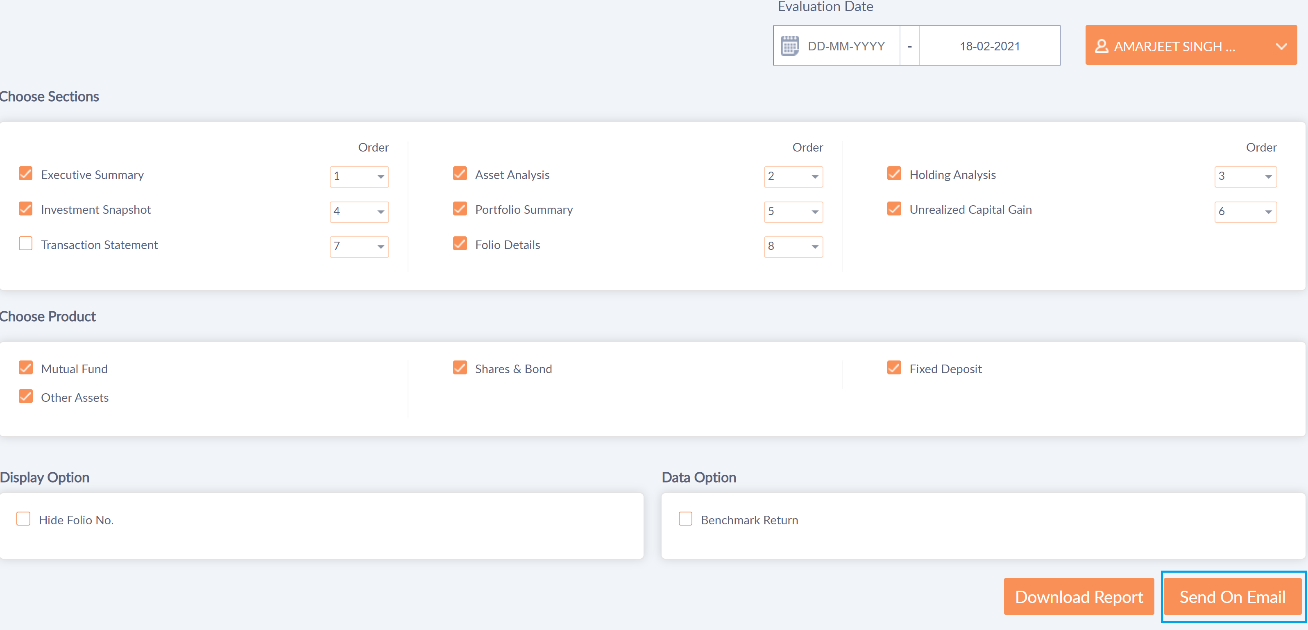This screenshot has height=630, width=1308.
Task: Toggle Hide Folio No. option
Action: pyautogui.click(x=23, y=519)
